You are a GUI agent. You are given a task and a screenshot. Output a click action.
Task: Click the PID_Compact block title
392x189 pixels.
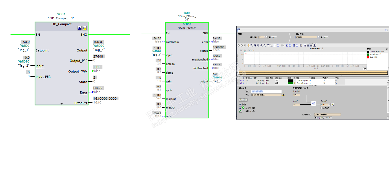pyautogui.click(x=61, y=24)
